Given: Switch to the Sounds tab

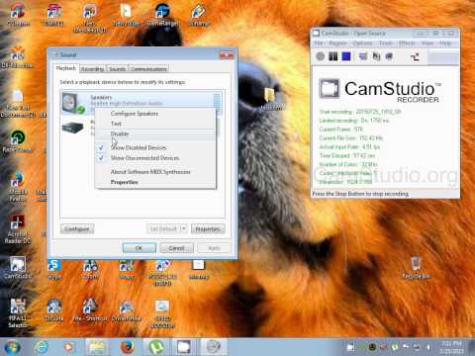Looking at the screenshot, I should click(x=117, y=69).
